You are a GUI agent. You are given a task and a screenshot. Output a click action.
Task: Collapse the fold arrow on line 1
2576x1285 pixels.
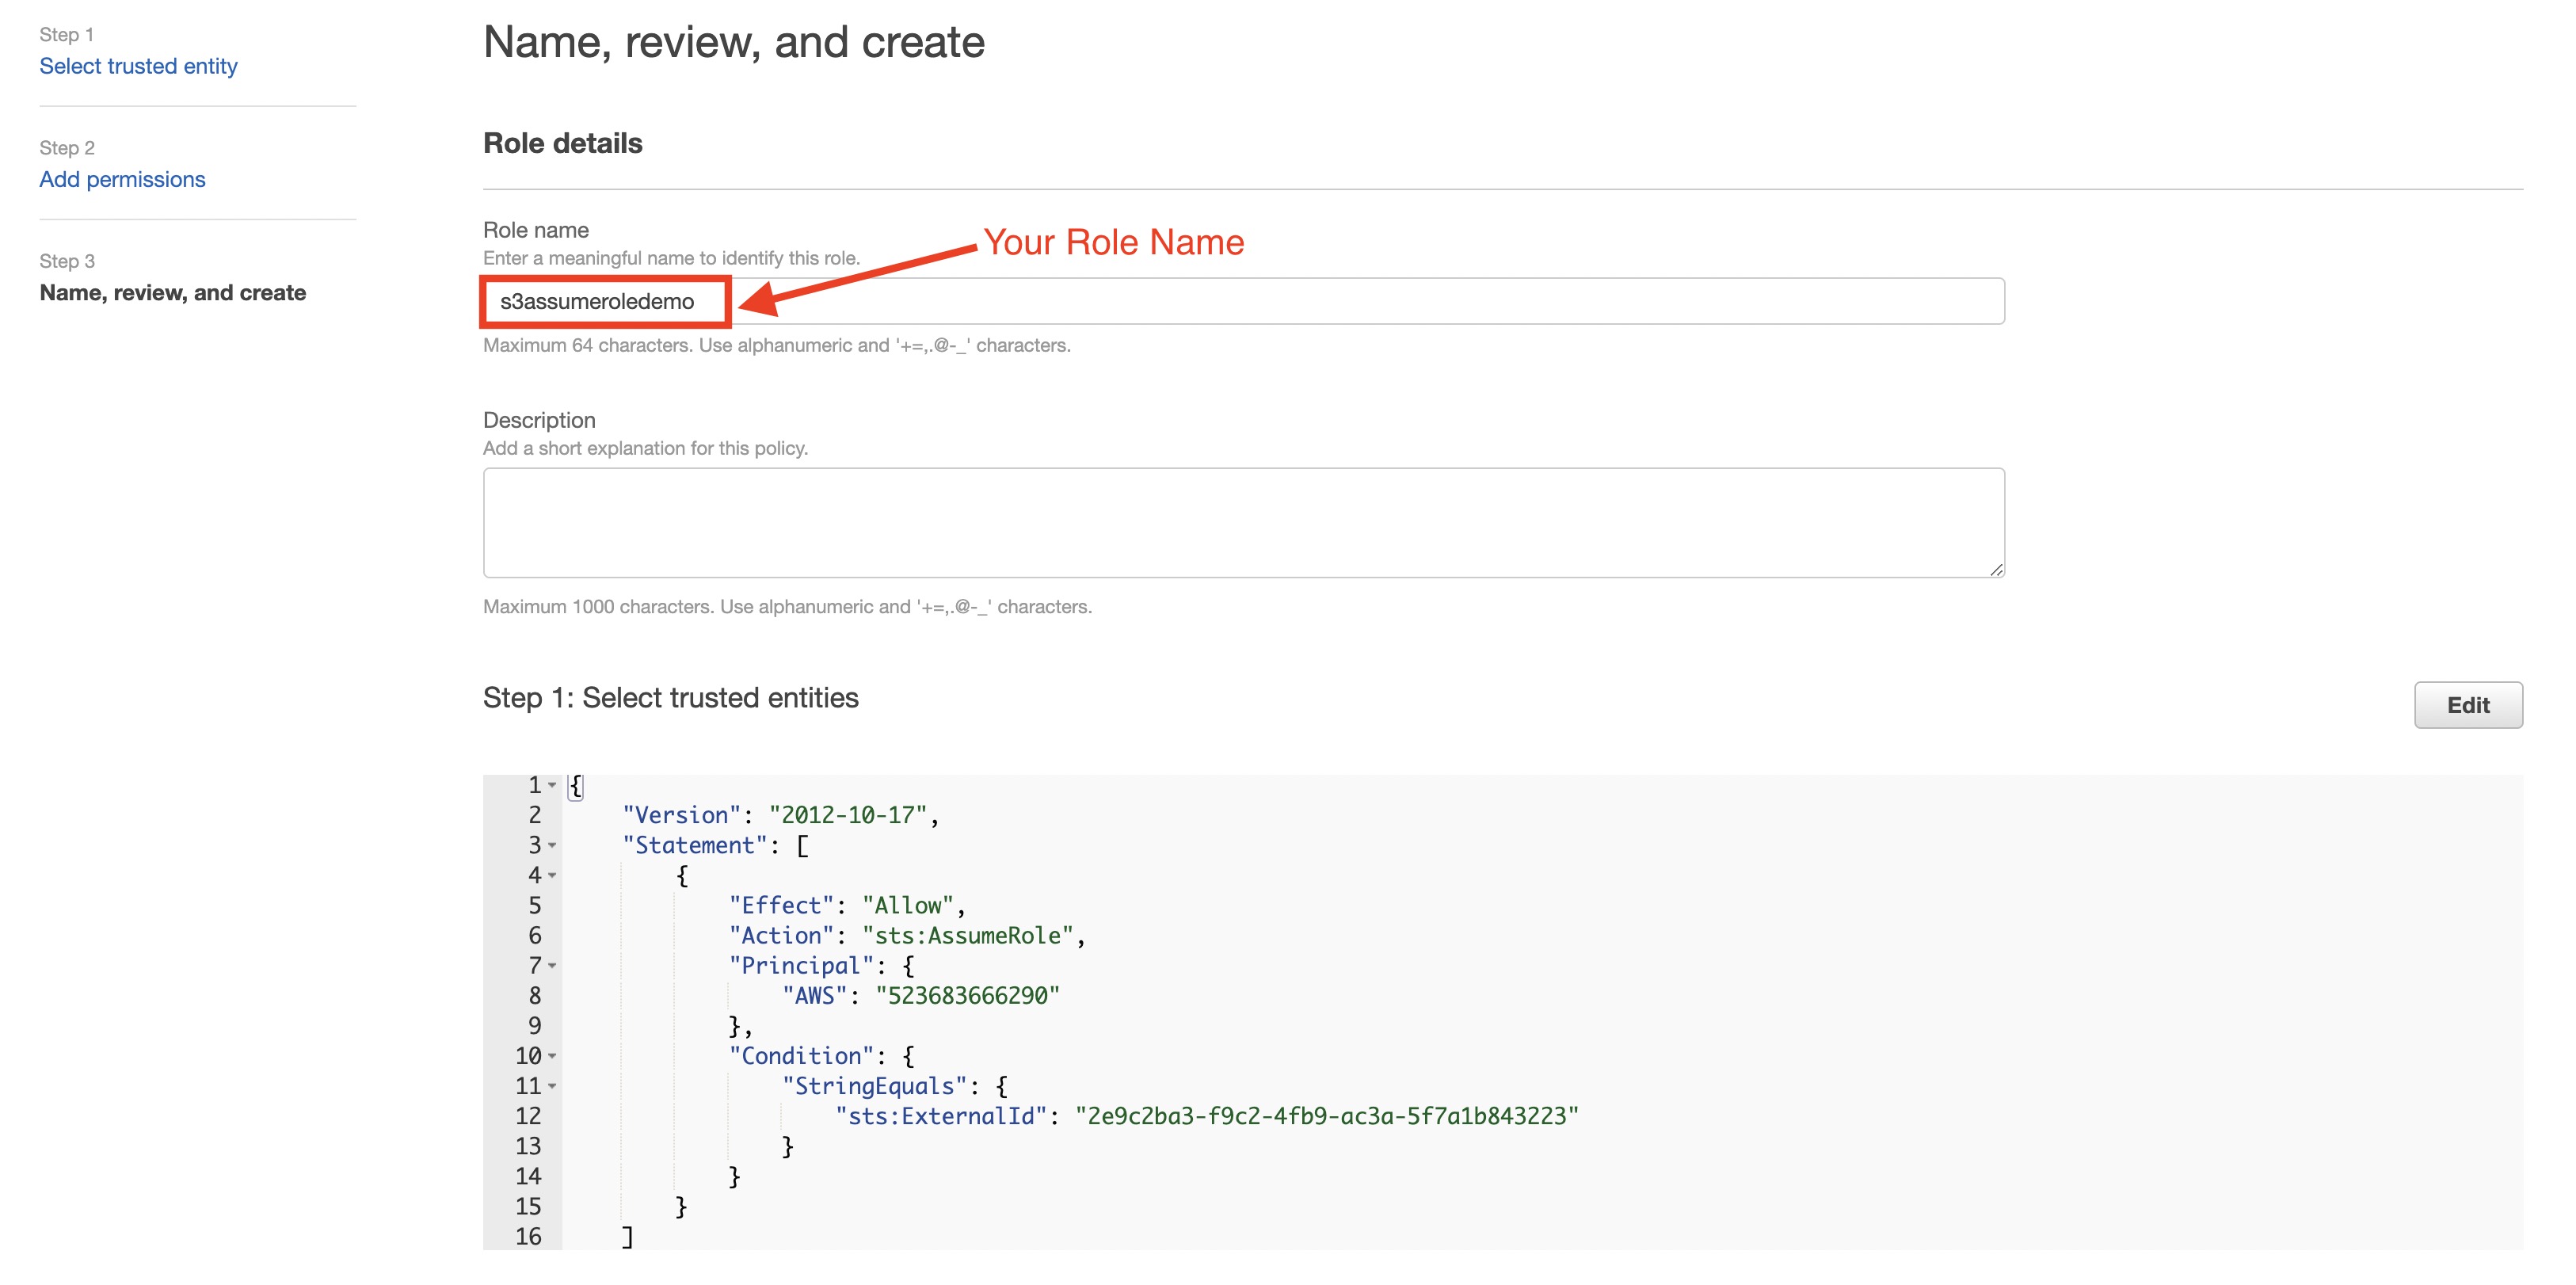[552, 785]
